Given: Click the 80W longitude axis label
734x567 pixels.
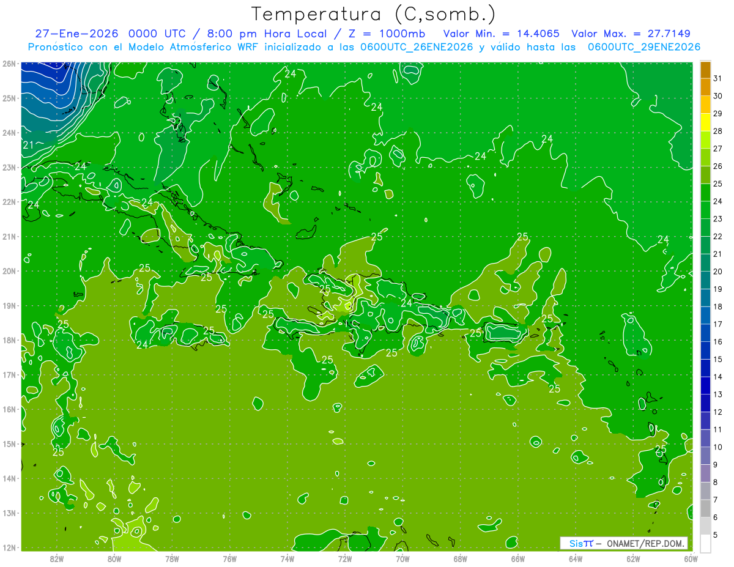Looking at the screenshot, I should pos(114,558).
